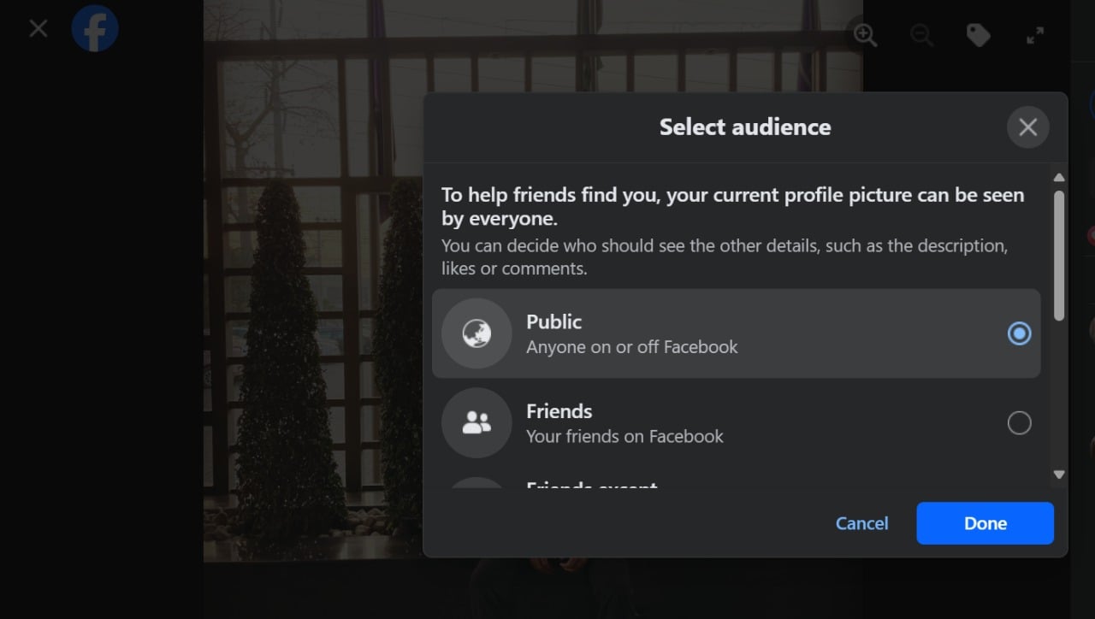Close the photo viewer with the X icon

(x=38, y=29)
